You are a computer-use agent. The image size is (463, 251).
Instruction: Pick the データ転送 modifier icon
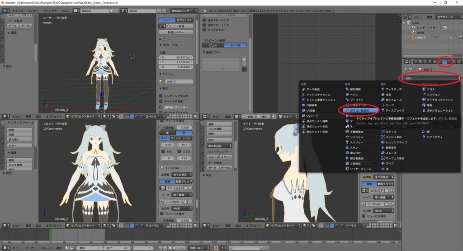(x=303, y=89)
